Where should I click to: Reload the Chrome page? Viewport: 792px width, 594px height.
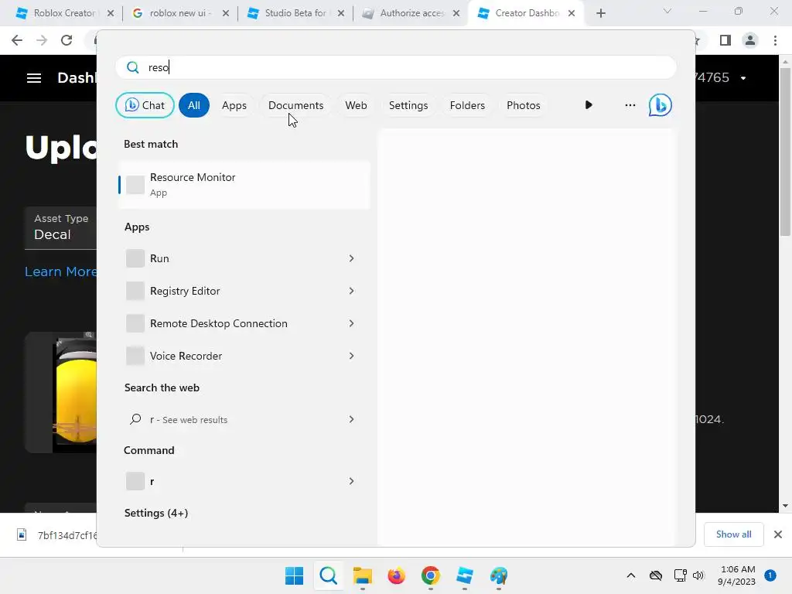(67, 40)
